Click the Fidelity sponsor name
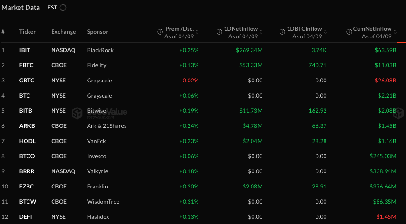This screenshot has height=224, width=406. pos(97,65)
